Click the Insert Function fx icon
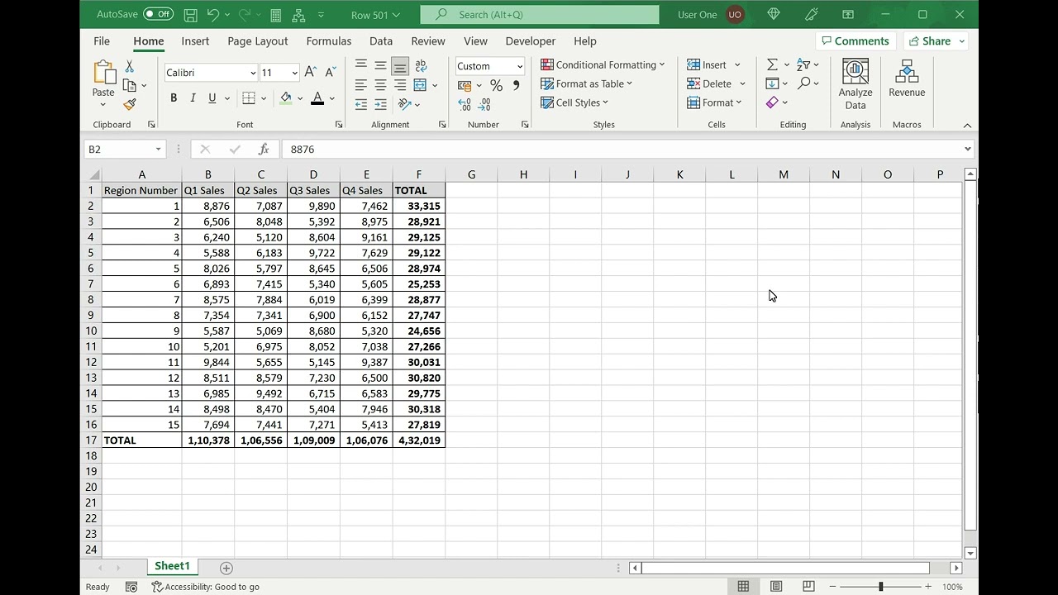This screenshot has width=1058, height=595. pyautogui.click(x=264, y=150)
